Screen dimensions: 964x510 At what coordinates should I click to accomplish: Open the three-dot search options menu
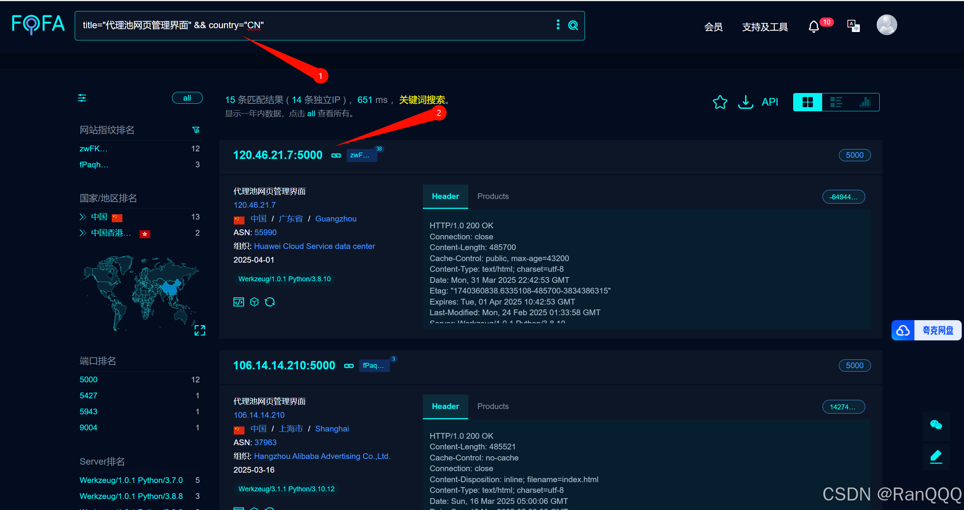pos(558,25)
